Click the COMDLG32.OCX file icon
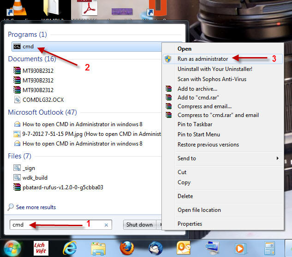Viewport: 292px width, 257px height. 17,99
